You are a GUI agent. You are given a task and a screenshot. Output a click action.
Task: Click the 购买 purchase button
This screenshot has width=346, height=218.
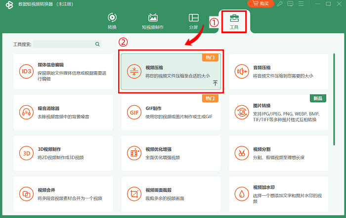click(260, 4)
